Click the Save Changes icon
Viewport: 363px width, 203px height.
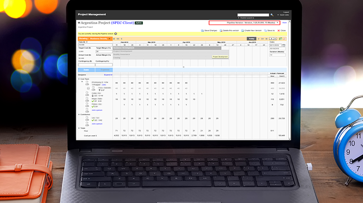202,31
